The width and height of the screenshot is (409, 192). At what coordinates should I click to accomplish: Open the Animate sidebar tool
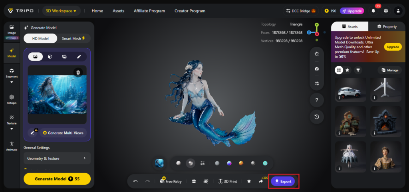click(12, 146)
